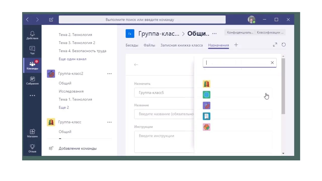Click the blue Гк team avatar

pos(130,33)
